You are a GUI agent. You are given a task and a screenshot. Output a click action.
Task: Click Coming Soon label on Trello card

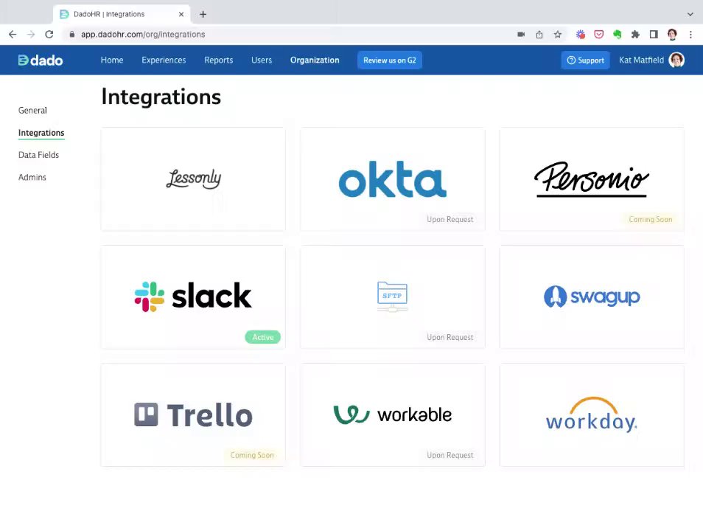click(x=252, y=455)
